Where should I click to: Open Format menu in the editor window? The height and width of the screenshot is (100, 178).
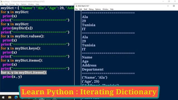click(12, 4)
